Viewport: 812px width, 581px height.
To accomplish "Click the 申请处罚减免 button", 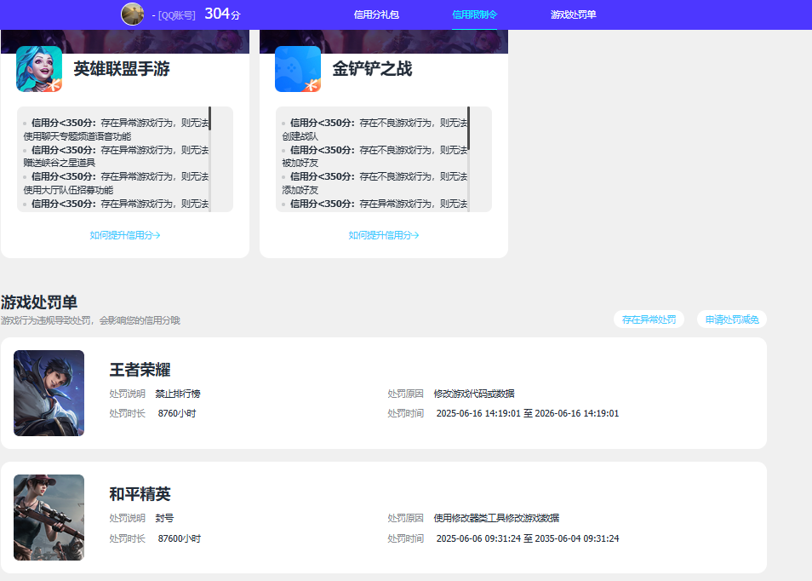I will [731, 319].
